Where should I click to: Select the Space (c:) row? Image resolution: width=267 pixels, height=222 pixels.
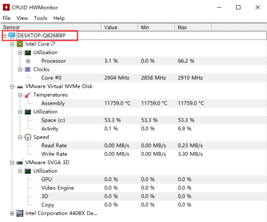(x=154, y=120)
